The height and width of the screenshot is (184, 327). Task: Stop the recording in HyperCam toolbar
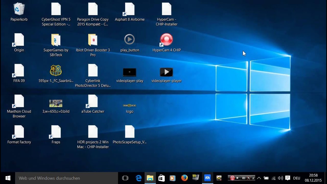tap(238, 178)
